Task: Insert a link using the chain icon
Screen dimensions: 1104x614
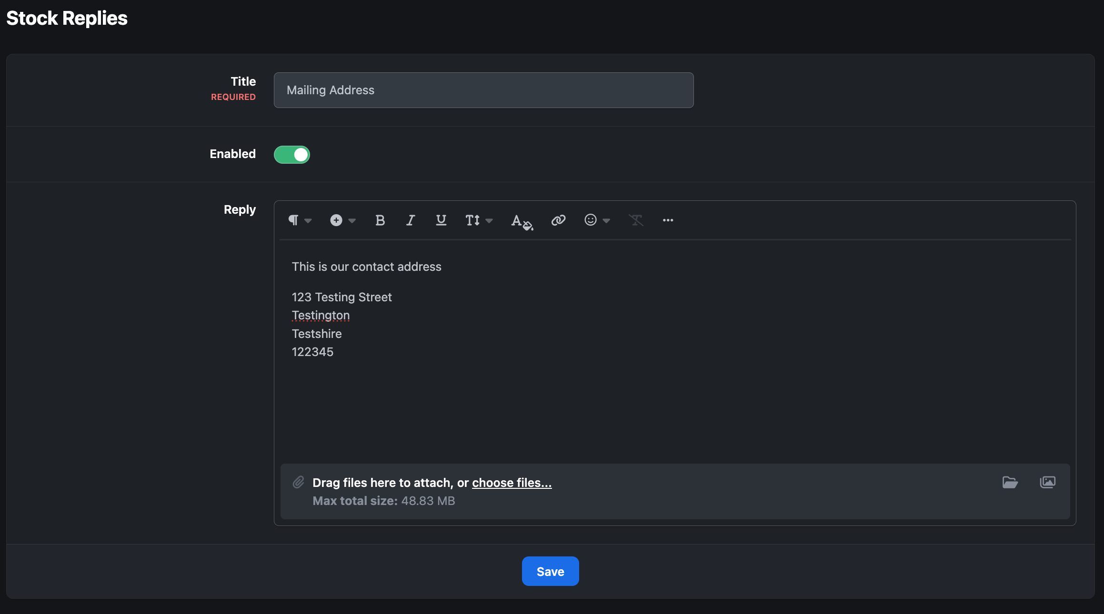Action: 558,220
